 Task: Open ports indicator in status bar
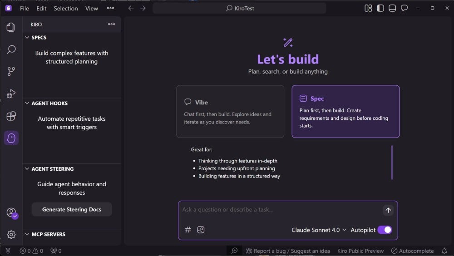click(56, 251)
